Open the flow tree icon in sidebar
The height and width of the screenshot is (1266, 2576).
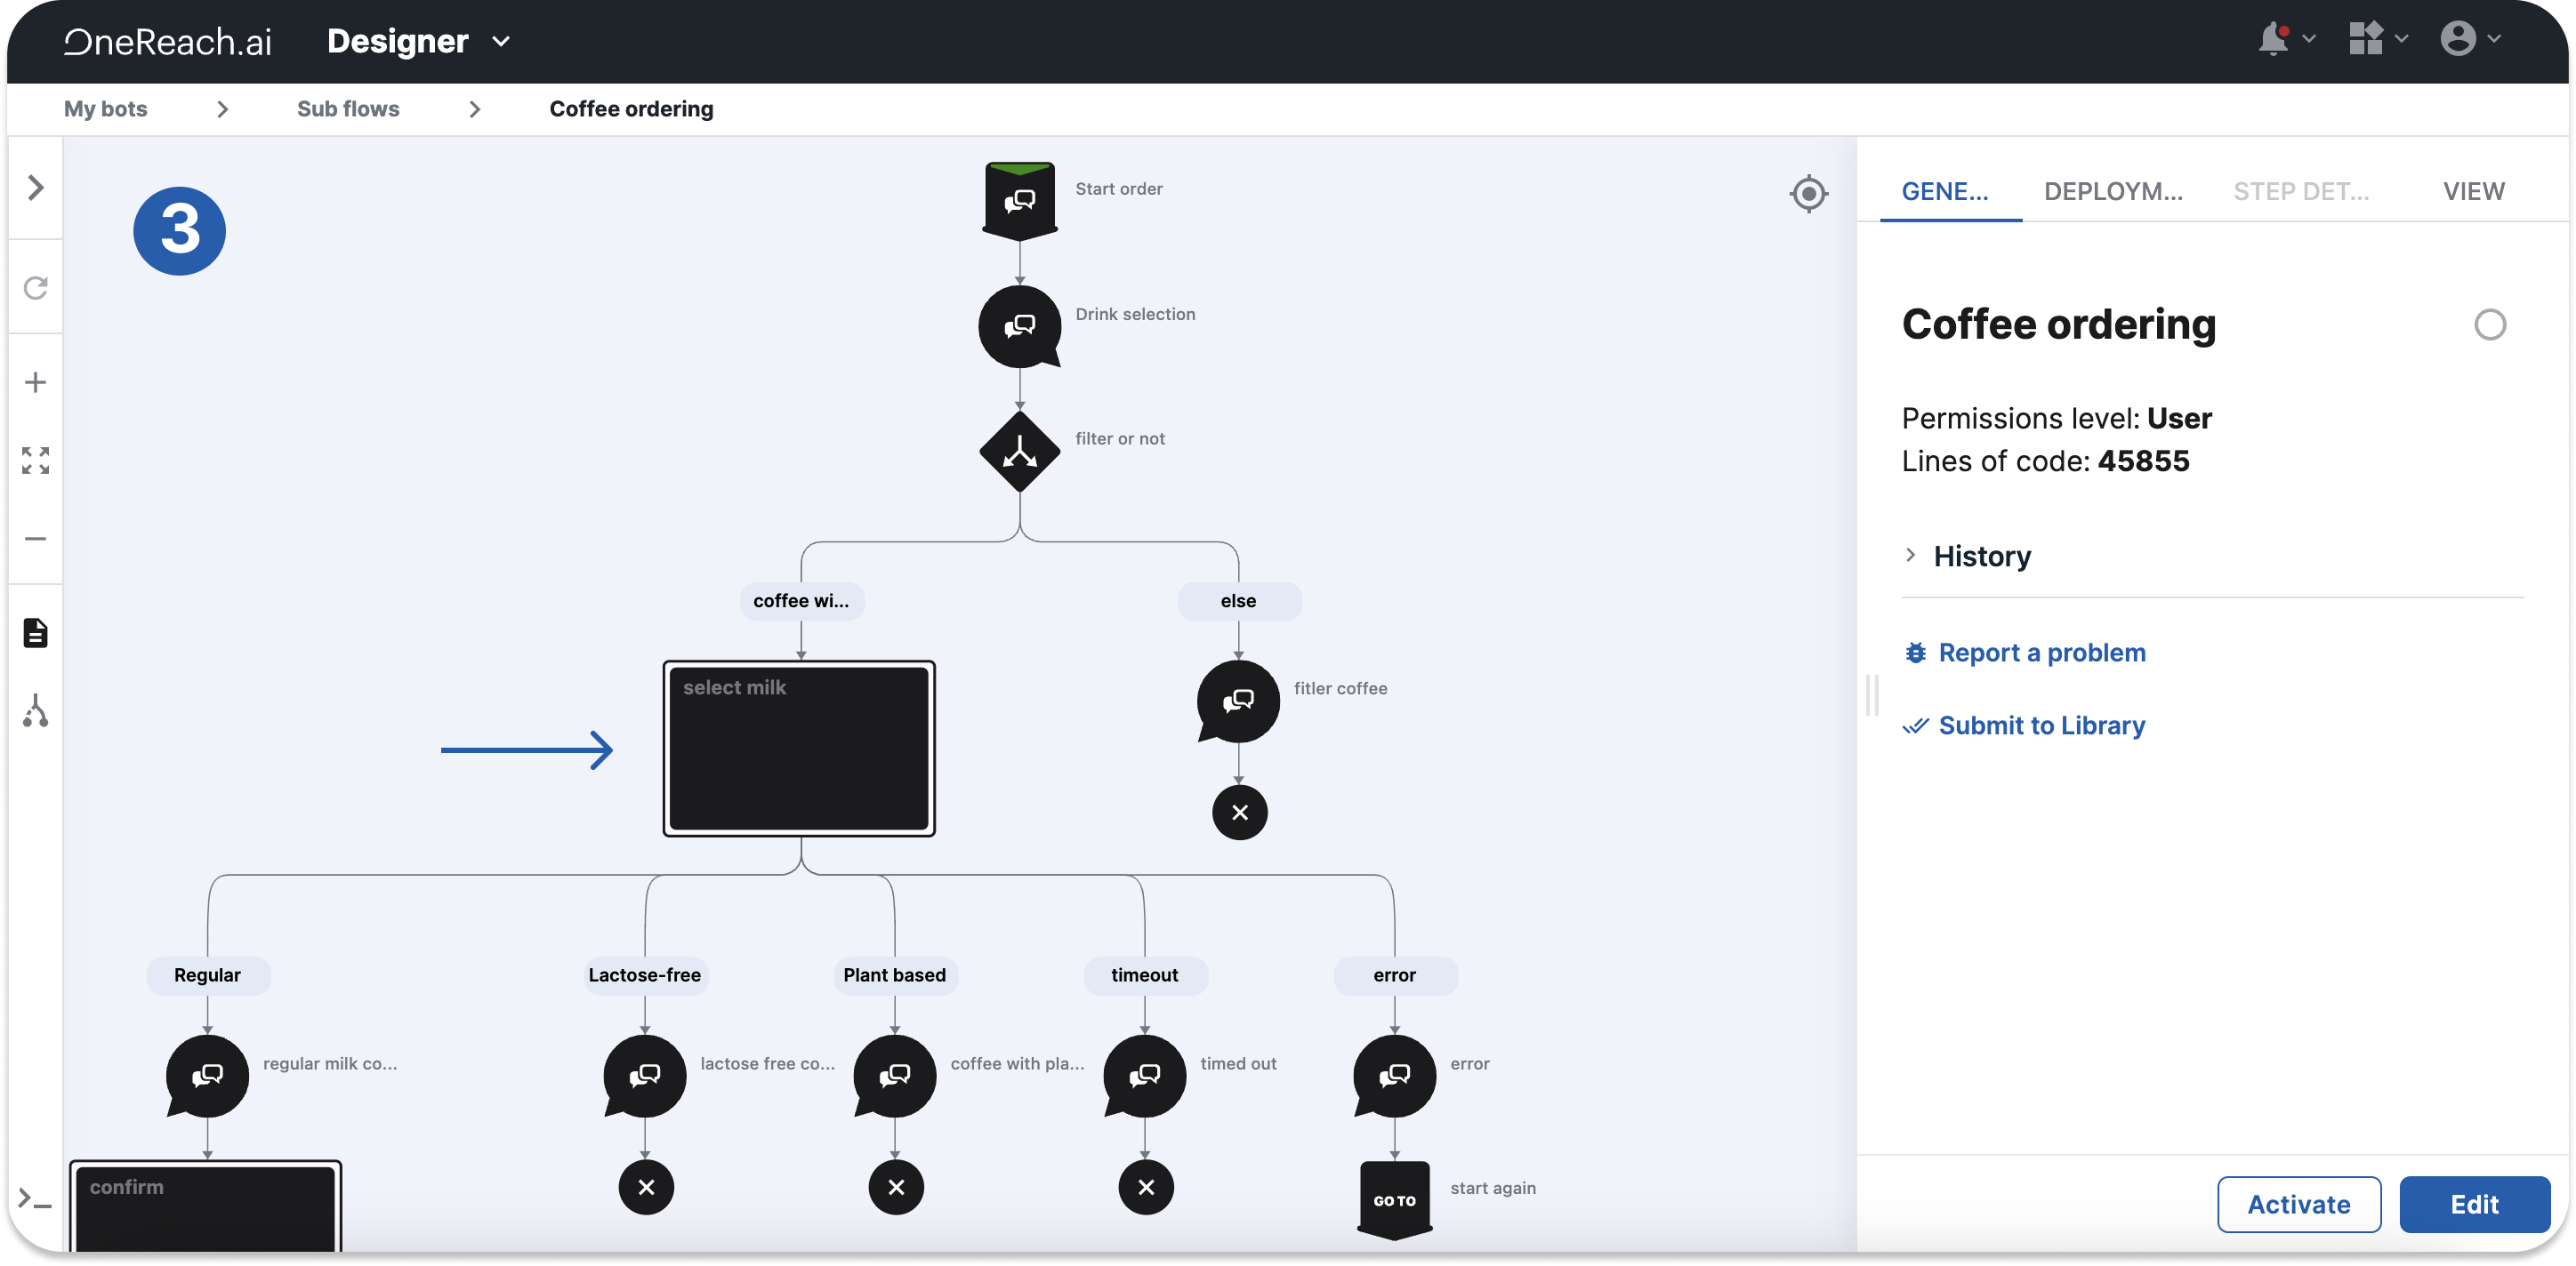36,710
